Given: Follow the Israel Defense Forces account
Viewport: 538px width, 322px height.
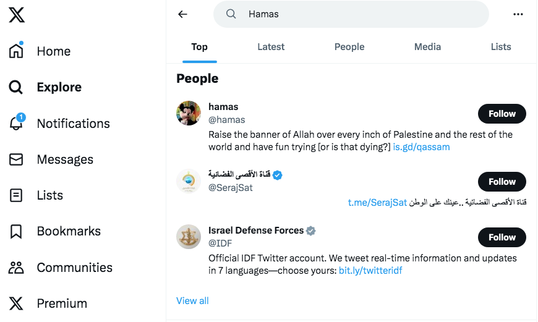Looking at the screenshot, I should click(x=502, y=237).
